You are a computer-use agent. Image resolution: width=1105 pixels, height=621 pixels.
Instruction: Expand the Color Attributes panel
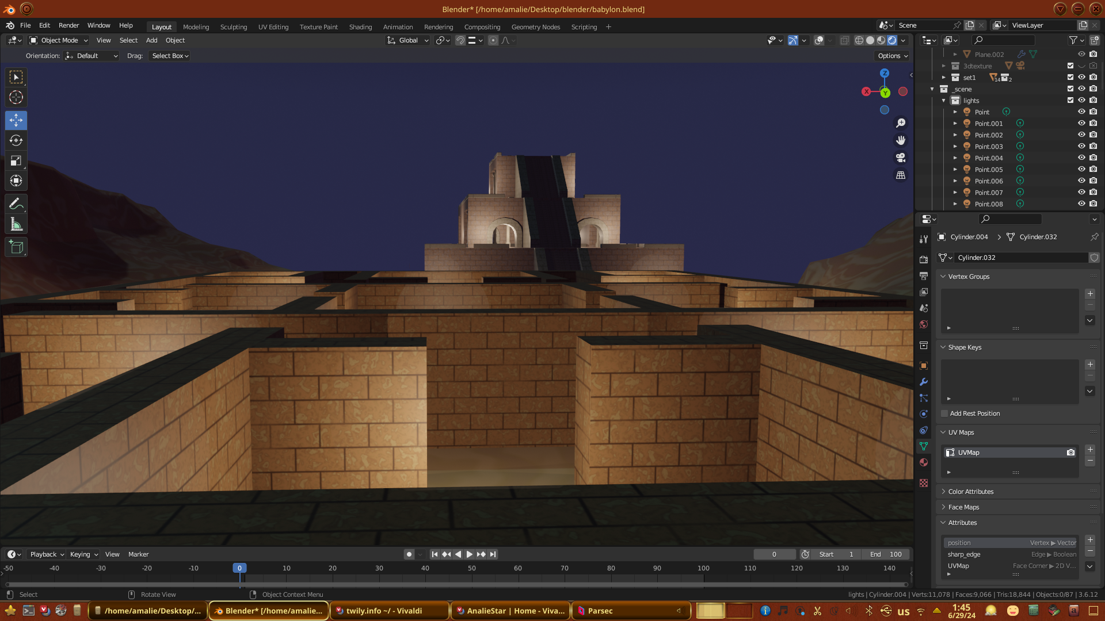tap(970, 492)
